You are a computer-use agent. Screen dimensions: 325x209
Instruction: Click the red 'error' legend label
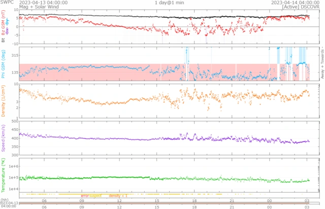pyautogui.click(x=85, y=196)
